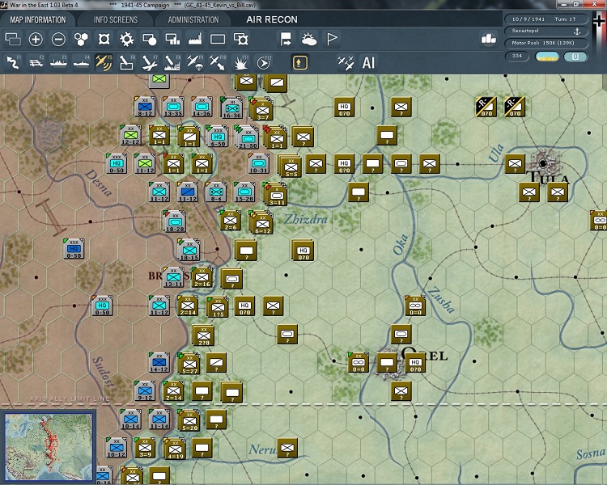Viewport: 607px width, 485px height.
Task: Select panzer unit marked 13-35
Action: point(173,107)
